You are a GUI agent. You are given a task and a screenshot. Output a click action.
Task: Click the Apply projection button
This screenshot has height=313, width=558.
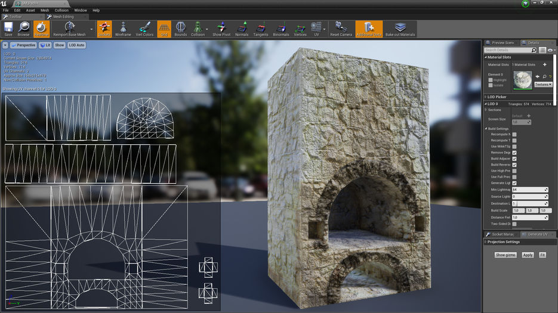[x=528, y=255]
